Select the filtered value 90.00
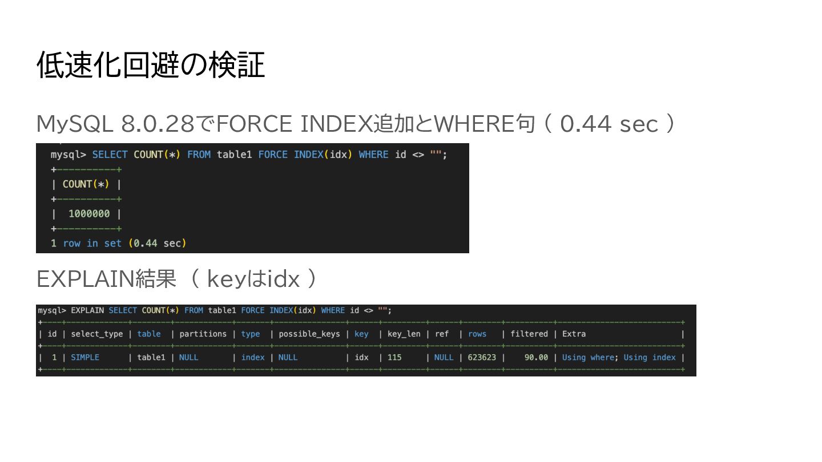Viewport: 822px width, 462px height. coord(536,358)
